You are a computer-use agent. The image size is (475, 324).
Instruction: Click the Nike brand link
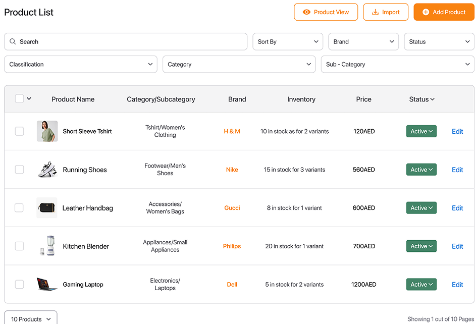[x=232, y=170]
